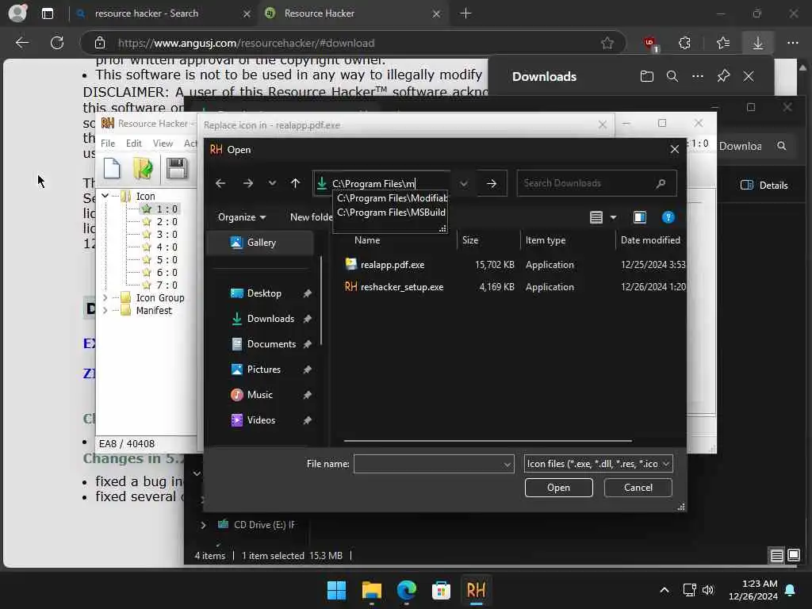Open recent locations chevron in Open dialog

273,183
